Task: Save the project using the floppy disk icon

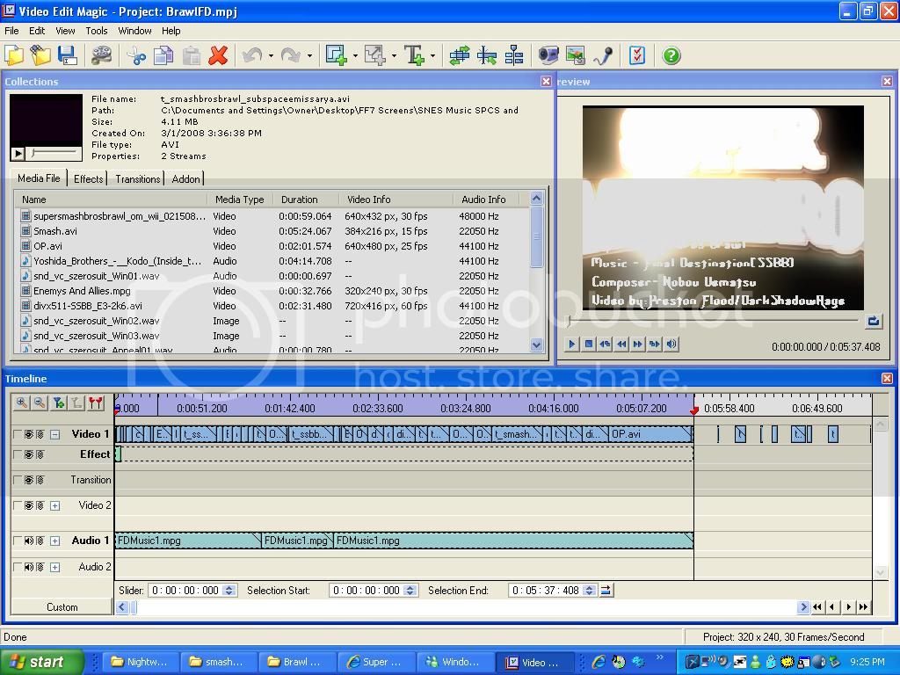Action: tap(67, 55)
